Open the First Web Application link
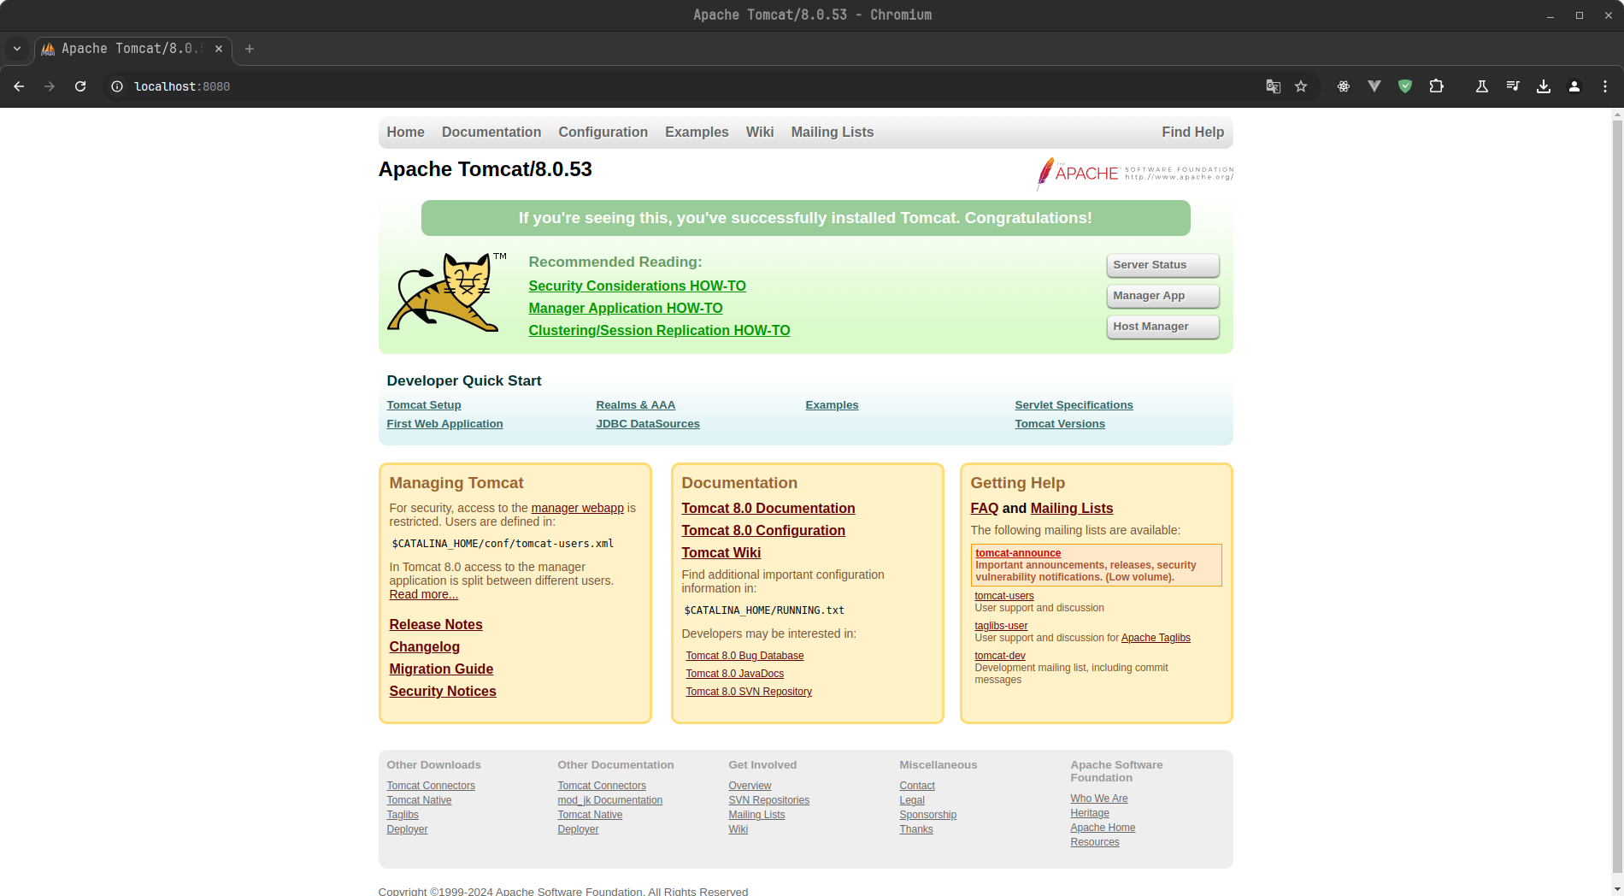The width and height of the screenshot is (1624, 896). point(444,424)
